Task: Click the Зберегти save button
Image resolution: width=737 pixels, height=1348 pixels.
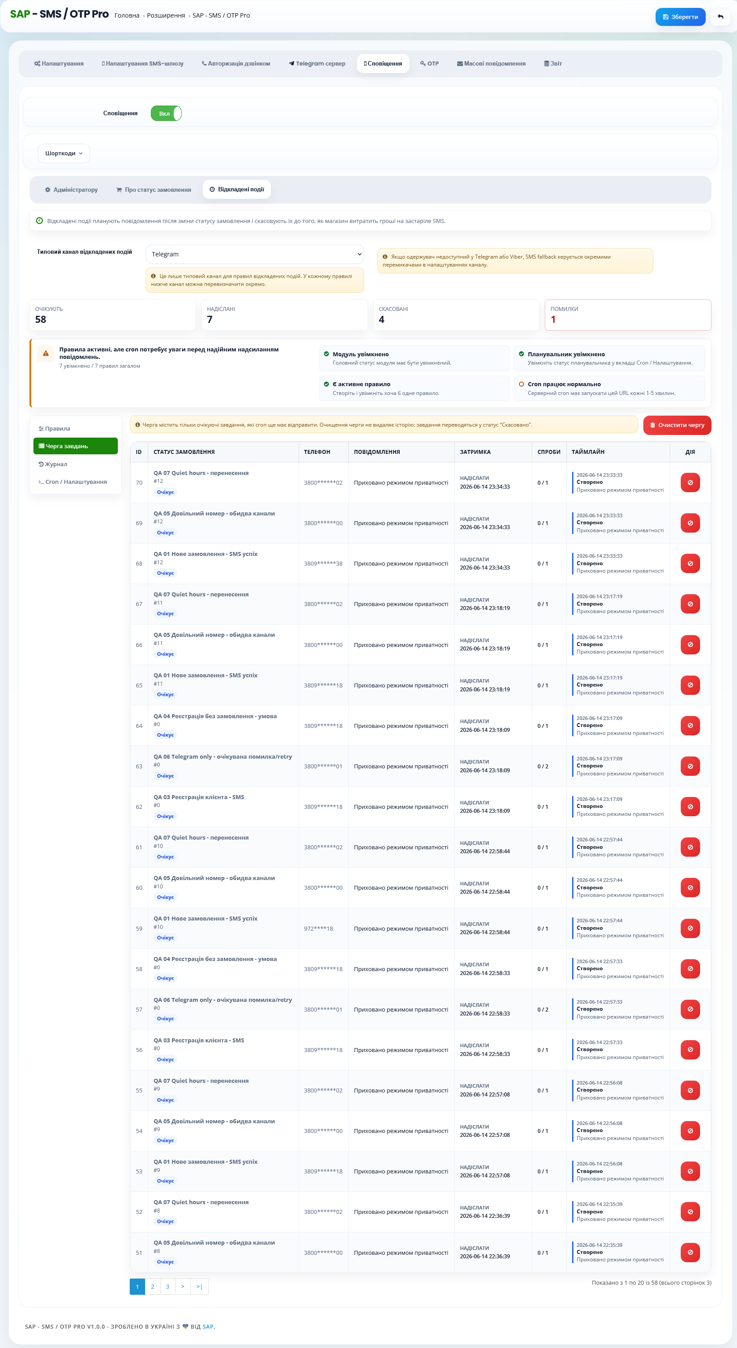Action: coord(680,17)
